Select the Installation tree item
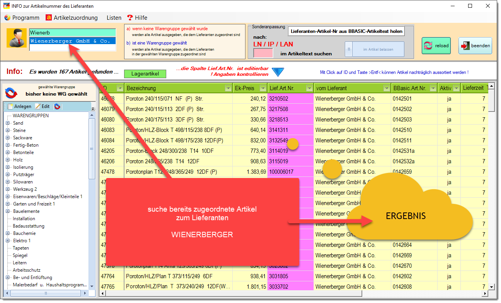This screenshot has width=501, height=303. click(24, 219)
